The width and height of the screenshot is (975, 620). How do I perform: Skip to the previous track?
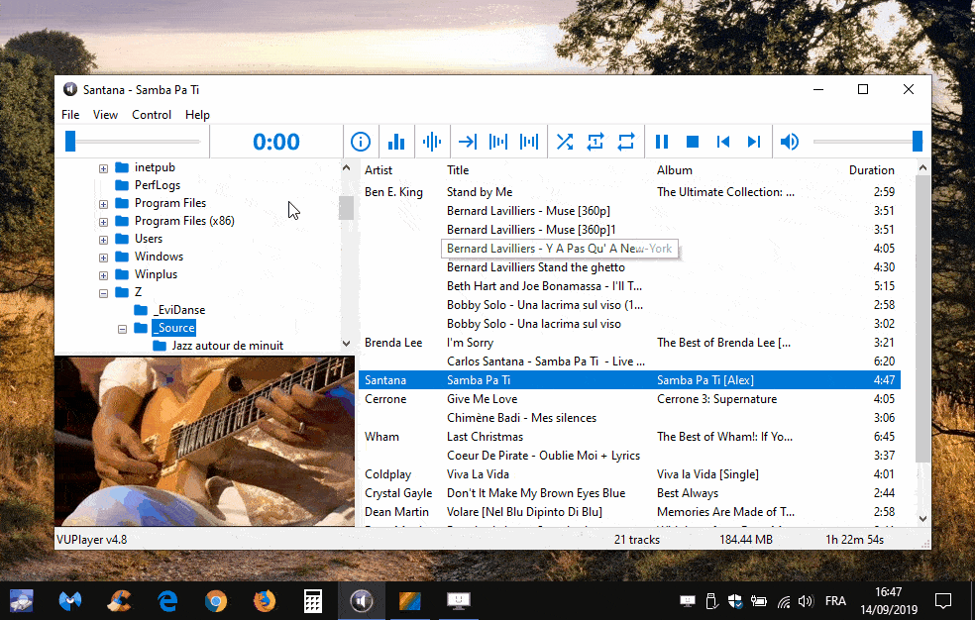(723, 142)
